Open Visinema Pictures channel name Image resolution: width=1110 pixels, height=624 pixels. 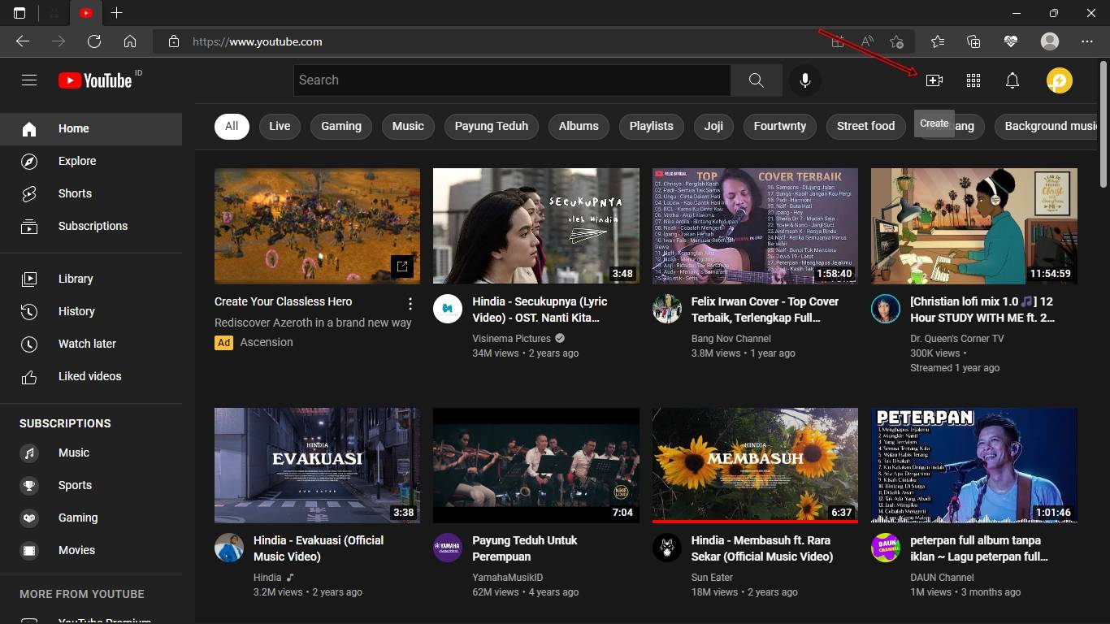511,338
